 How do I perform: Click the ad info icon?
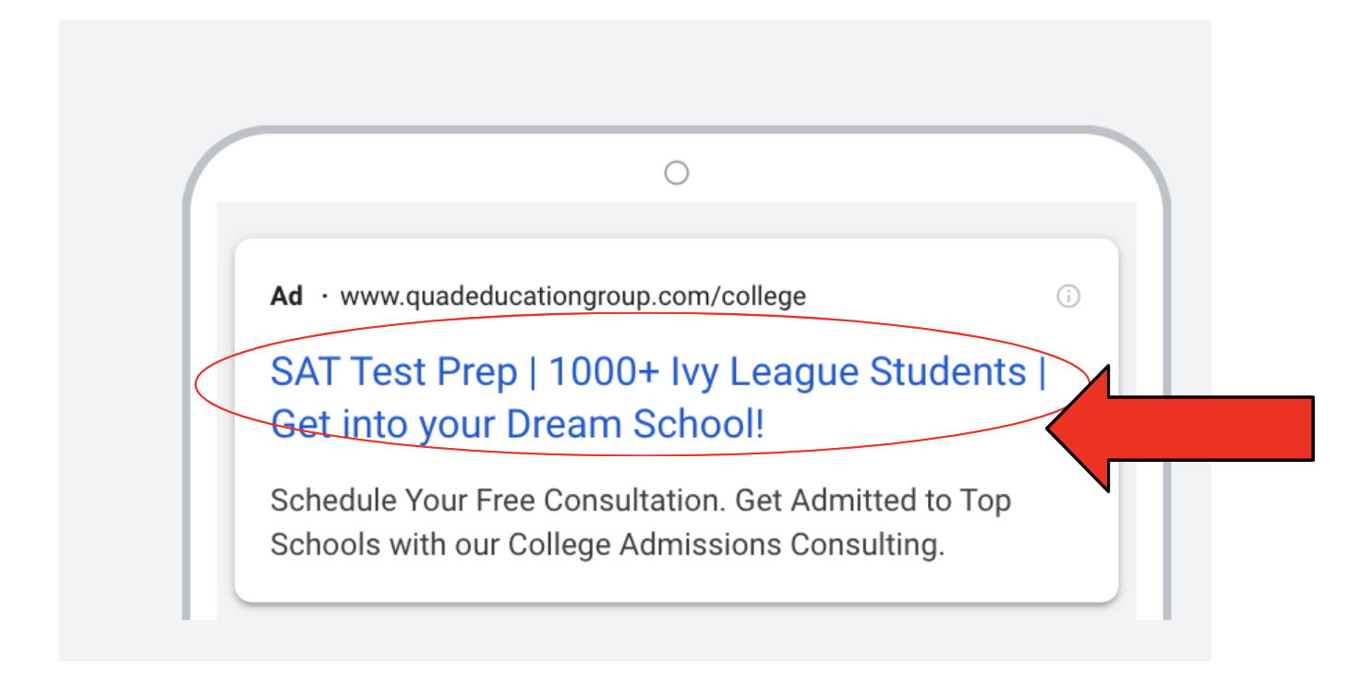1068,296
